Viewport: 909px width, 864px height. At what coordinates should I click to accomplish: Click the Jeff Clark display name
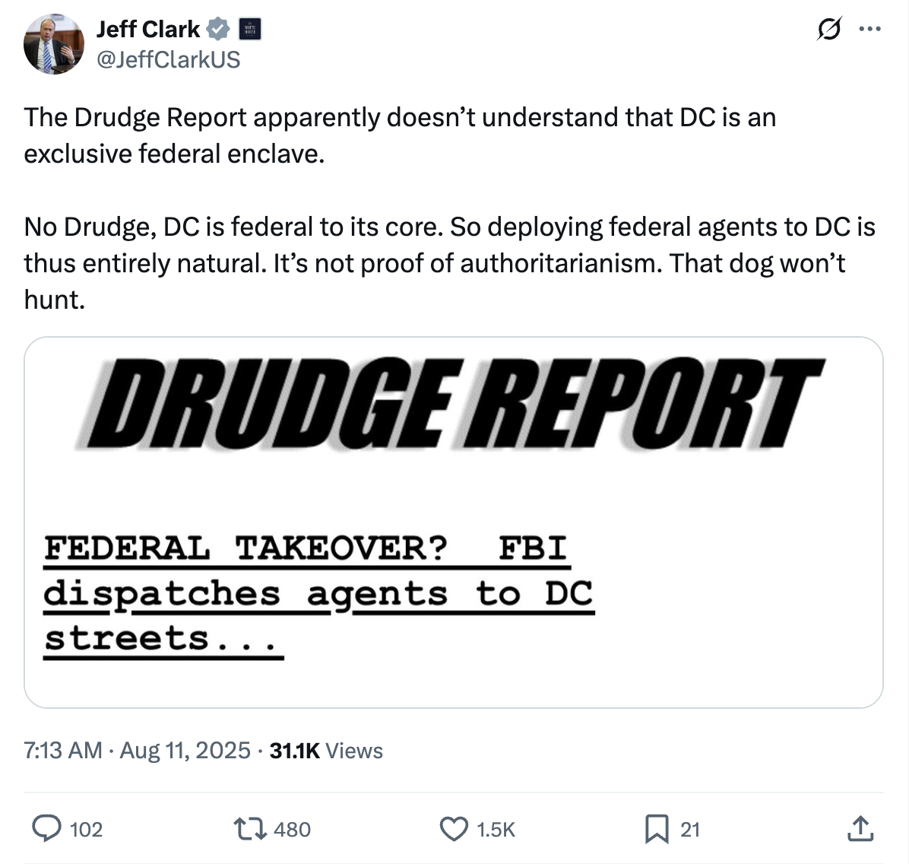(147, 30)
